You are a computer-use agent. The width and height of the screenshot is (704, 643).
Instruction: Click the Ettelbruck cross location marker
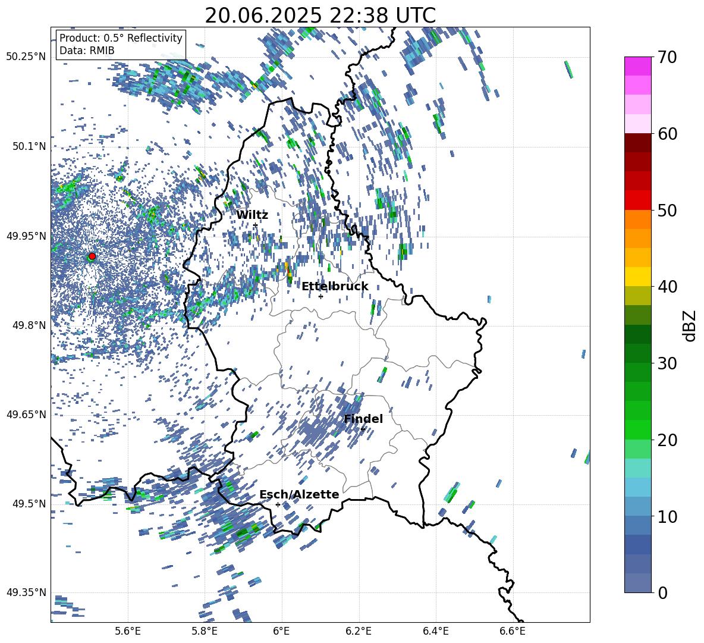point(320,296)
